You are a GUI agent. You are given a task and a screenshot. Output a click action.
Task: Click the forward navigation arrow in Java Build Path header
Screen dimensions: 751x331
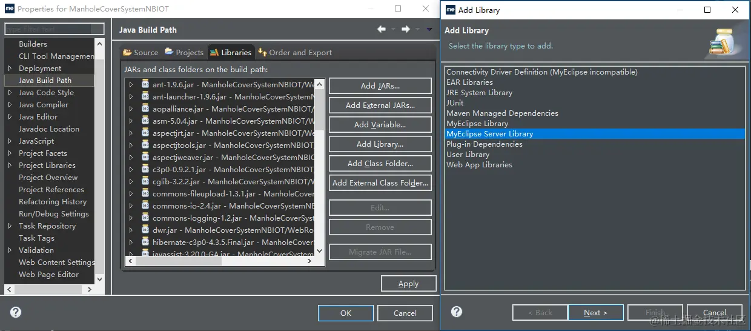click(x=406, y=29)
